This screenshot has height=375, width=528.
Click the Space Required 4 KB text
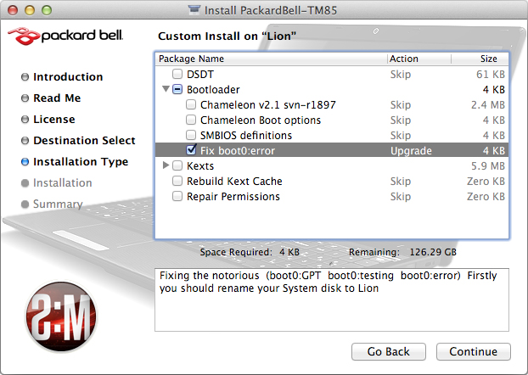click(x=250, y=252)
